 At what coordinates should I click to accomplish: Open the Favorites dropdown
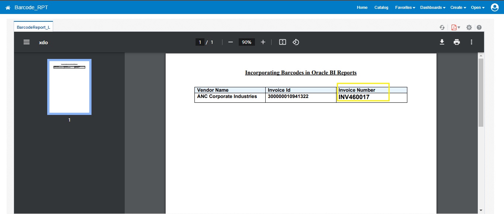coord(405,7)
